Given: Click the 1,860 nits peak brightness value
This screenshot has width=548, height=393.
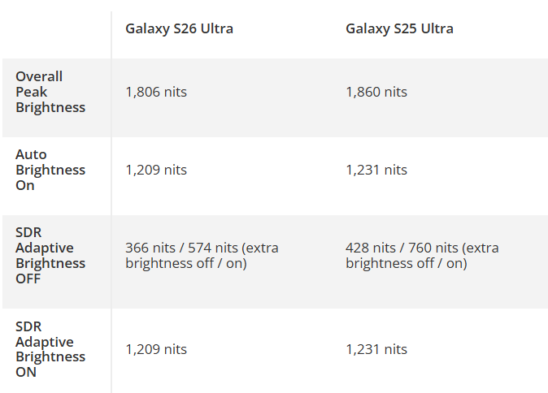Looking at the screenshot, I should click(x=376, y=92).
